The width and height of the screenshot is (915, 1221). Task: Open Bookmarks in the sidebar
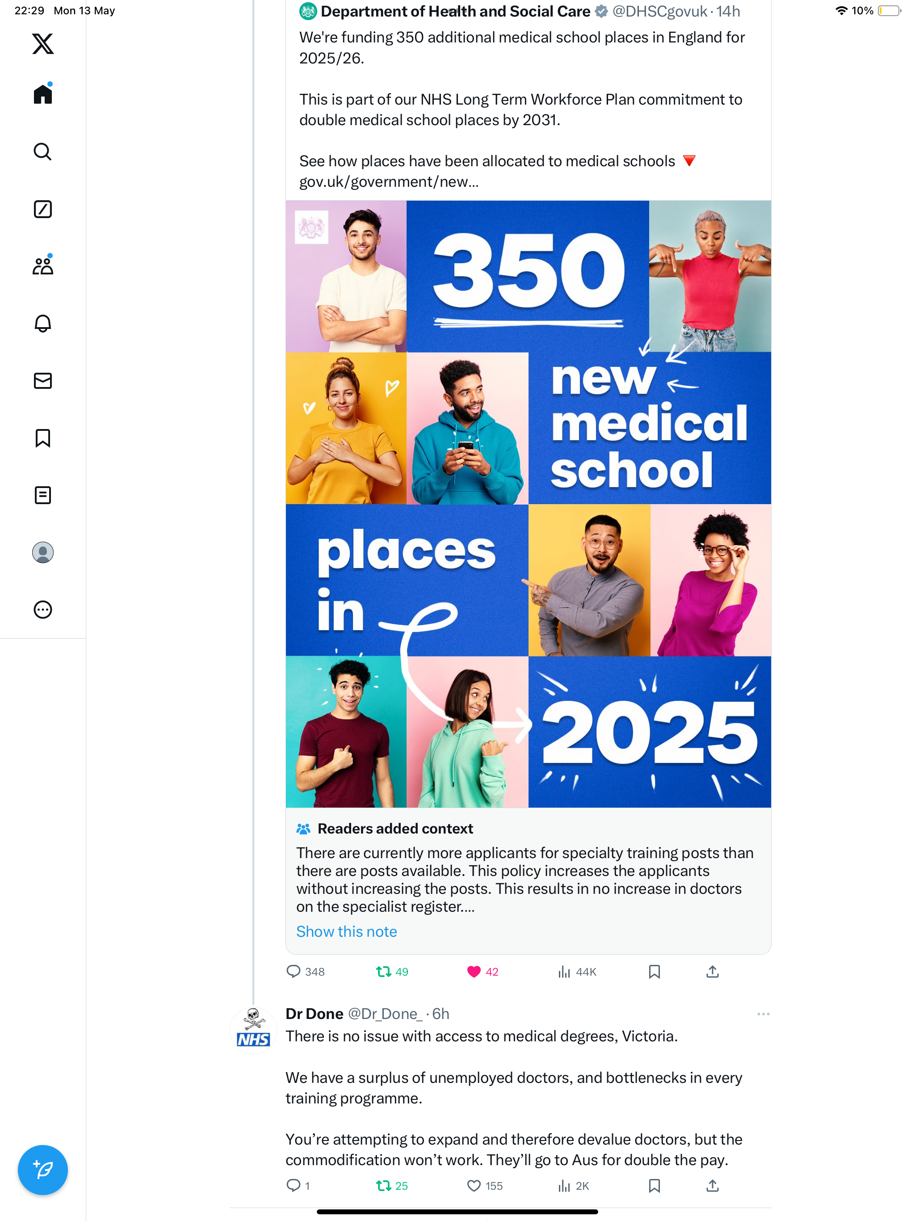coord(42,438)
